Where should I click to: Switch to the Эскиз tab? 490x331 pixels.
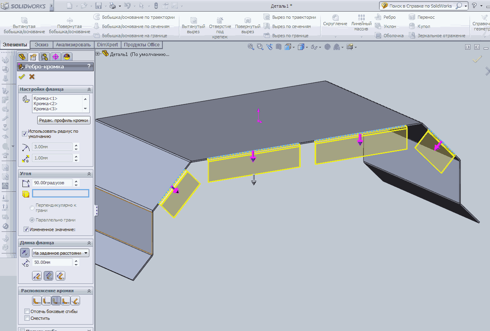click(42, 45)
